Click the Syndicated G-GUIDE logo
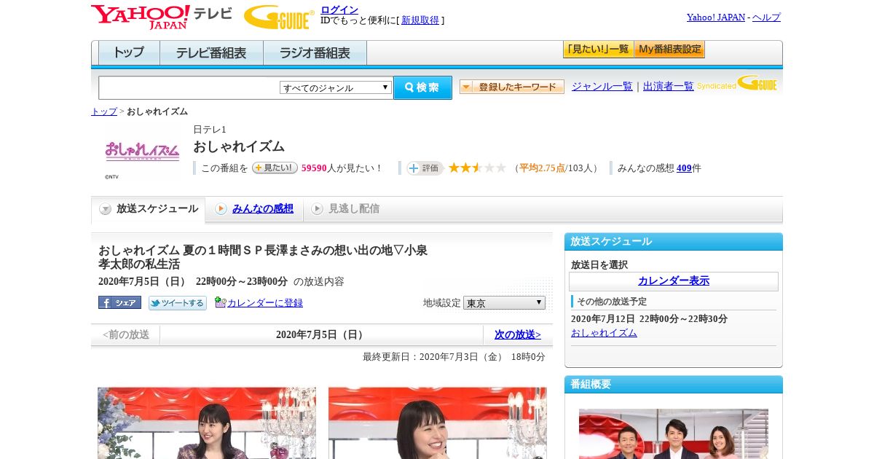 (738, 84)
